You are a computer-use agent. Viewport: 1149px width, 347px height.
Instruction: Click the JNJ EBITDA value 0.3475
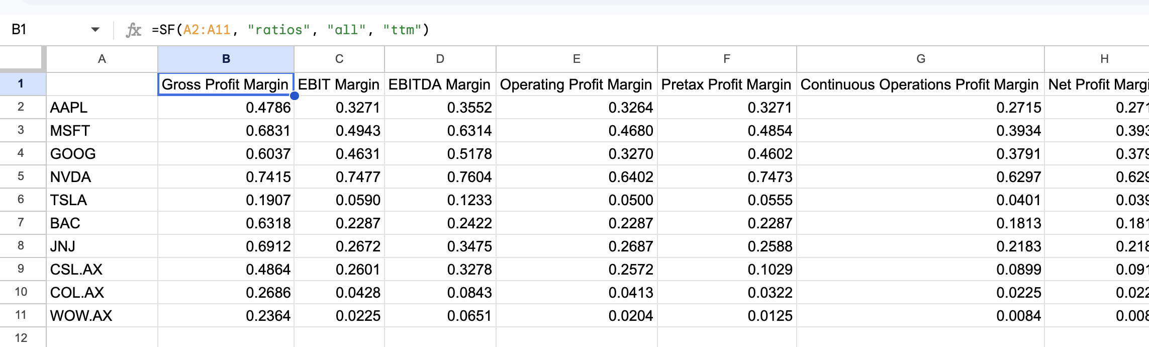coord(440,246)
